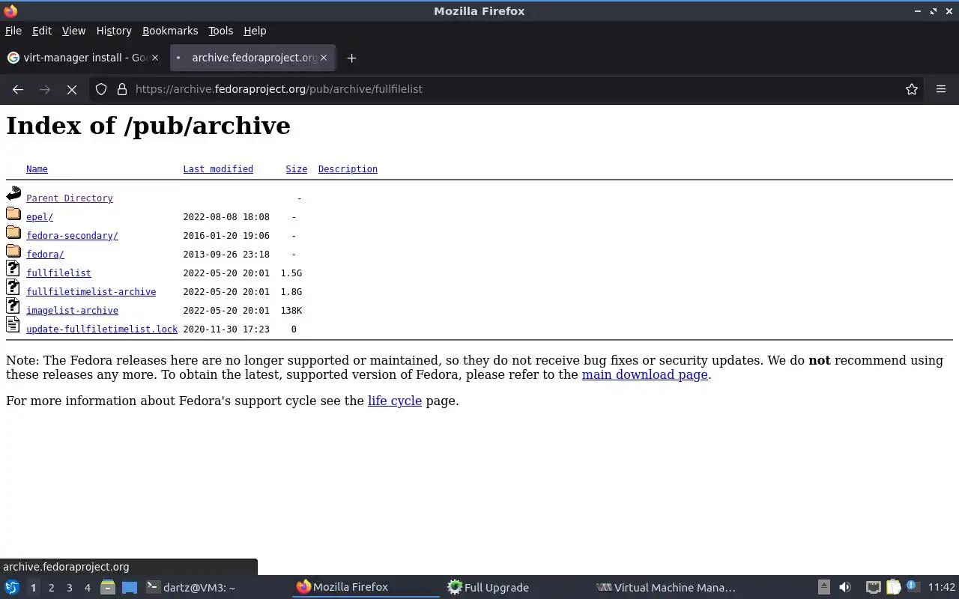Switch to workspace 3 in the pager
The height and width of the screenshot is (599, 959).
(x=69, y=588)
